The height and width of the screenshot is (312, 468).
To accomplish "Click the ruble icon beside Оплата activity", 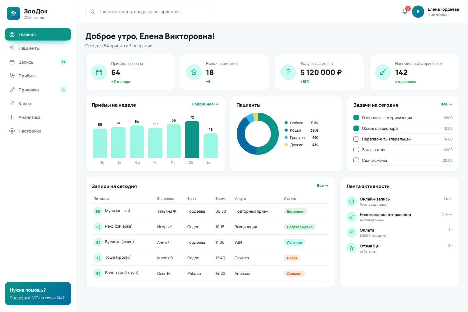I will tap(352, 232).
